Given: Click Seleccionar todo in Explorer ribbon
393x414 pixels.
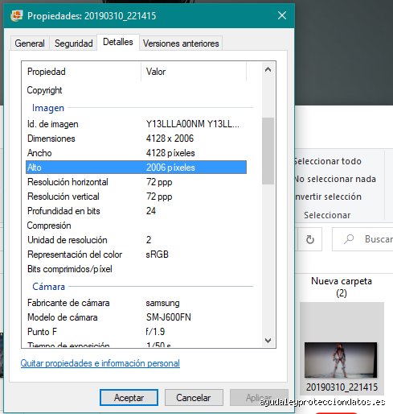Looking at the screenshot, I should click(328, 161).
